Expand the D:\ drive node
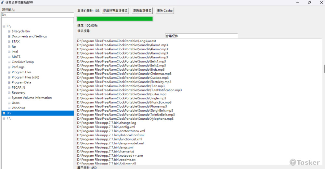The image size is (325, 169). click(x=4, y=113)
